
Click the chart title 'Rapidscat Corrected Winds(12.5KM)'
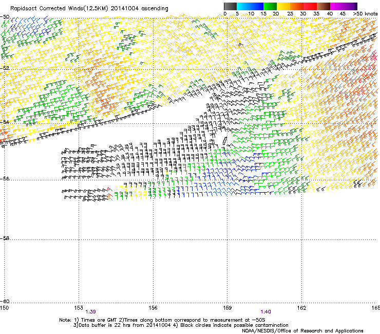(59, 9)
